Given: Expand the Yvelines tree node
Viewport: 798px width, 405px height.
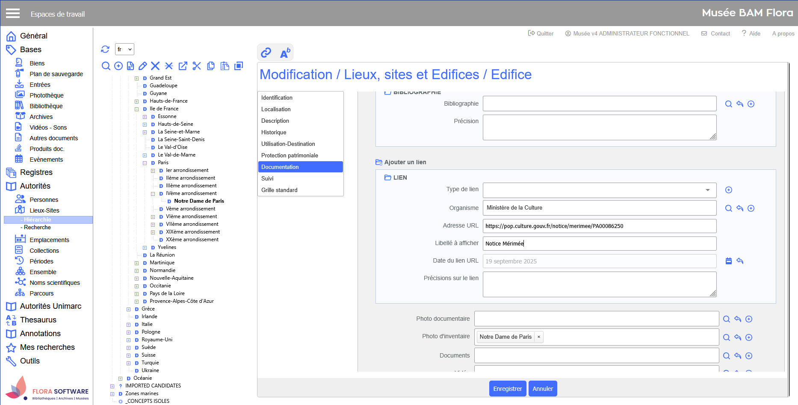Looking at the screenshot, I should (x=145, y=248).
